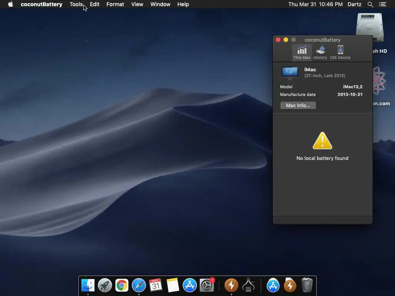
Task: Close the coconutBattery window with red button
Action: (x=278, y=40)
